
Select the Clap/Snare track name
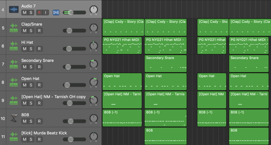32,24
